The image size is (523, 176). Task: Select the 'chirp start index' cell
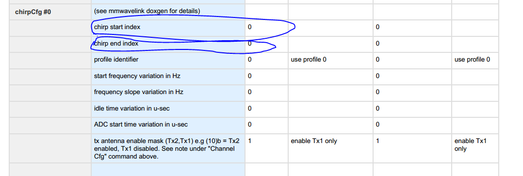click(168, 28)
